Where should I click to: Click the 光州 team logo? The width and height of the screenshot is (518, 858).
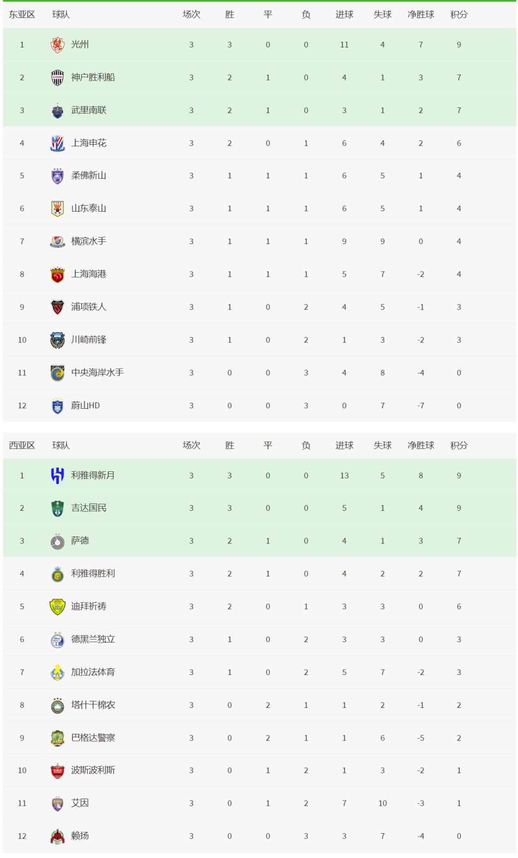click(57, 45)
